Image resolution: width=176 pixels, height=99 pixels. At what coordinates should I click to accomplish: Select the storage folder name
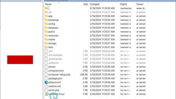52,43
